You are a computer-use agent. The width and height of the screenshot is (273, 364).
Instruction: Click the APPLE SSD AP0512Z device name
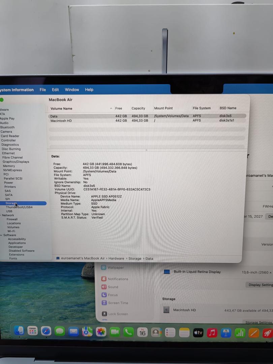[x=106, y=196]
